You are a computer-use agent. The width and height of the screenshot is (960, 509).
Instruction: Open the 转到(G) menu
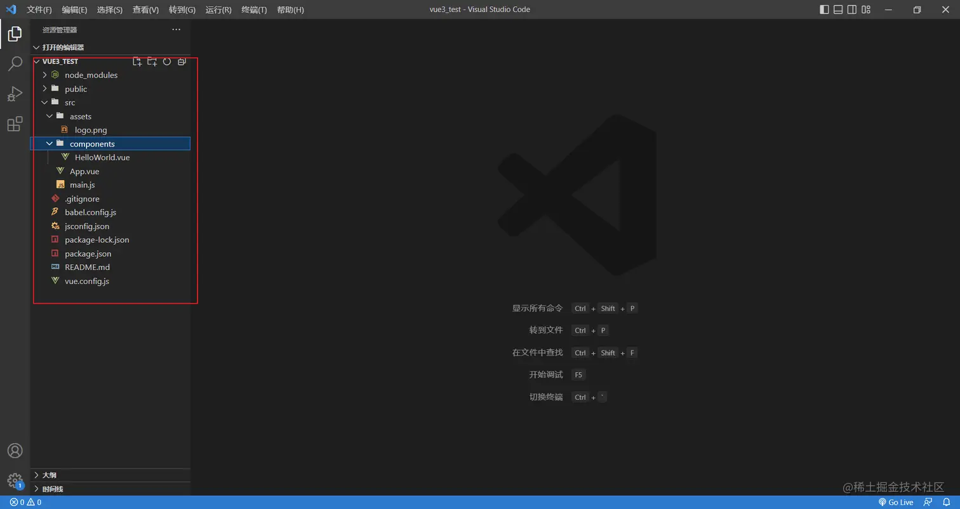tap(182, 10)
